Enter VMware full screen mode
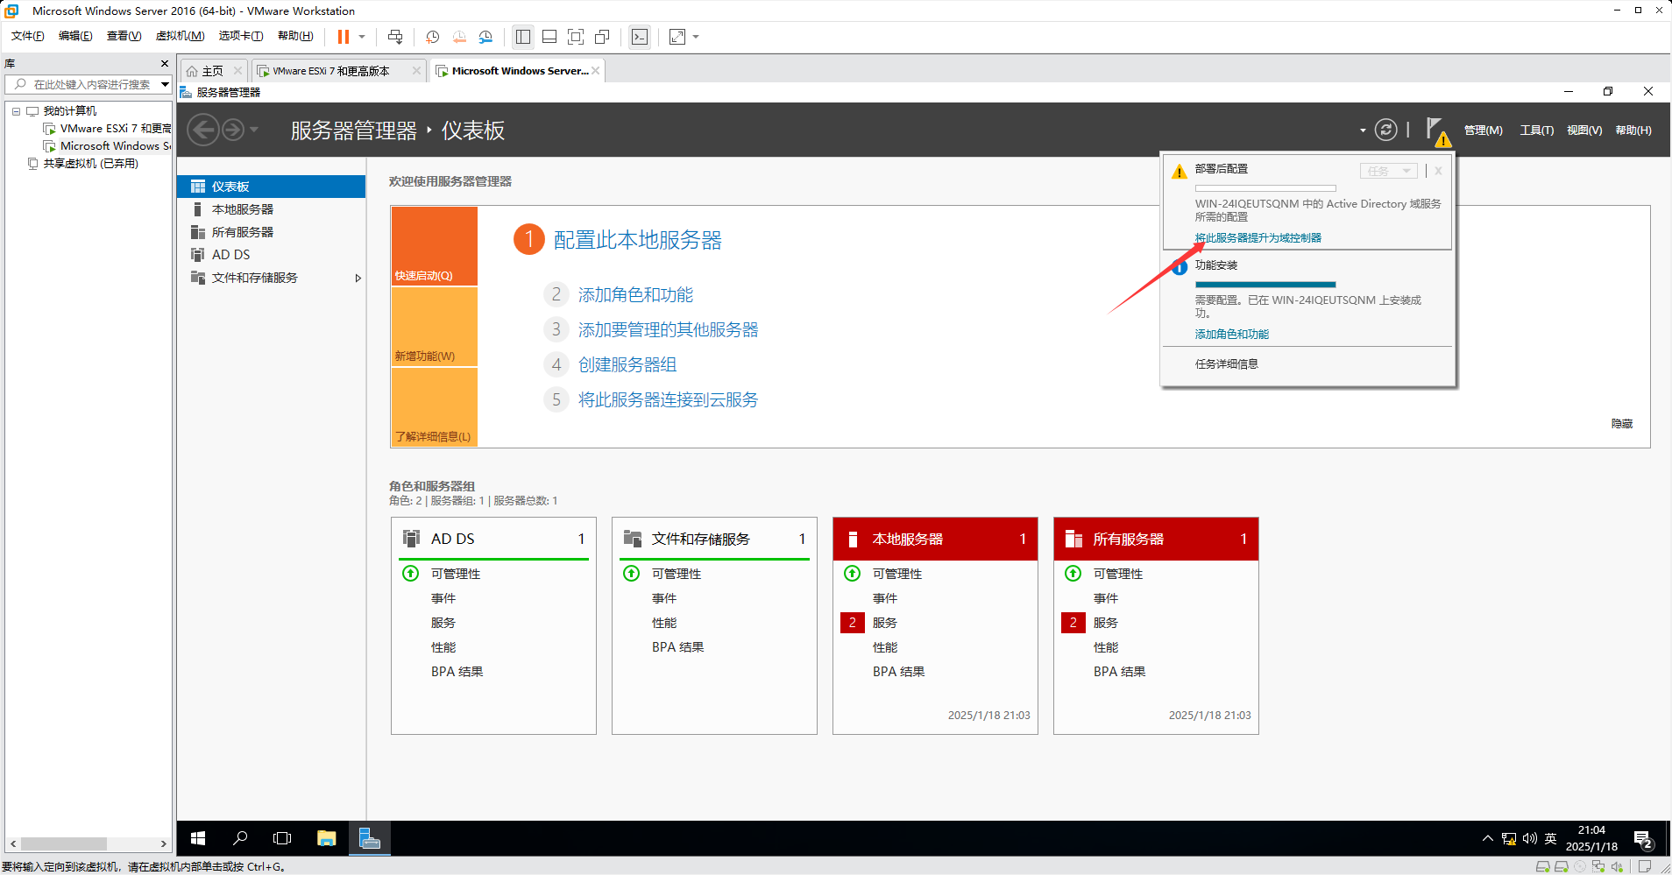This screenshot has height=875, width=1672. click(576, 37)
